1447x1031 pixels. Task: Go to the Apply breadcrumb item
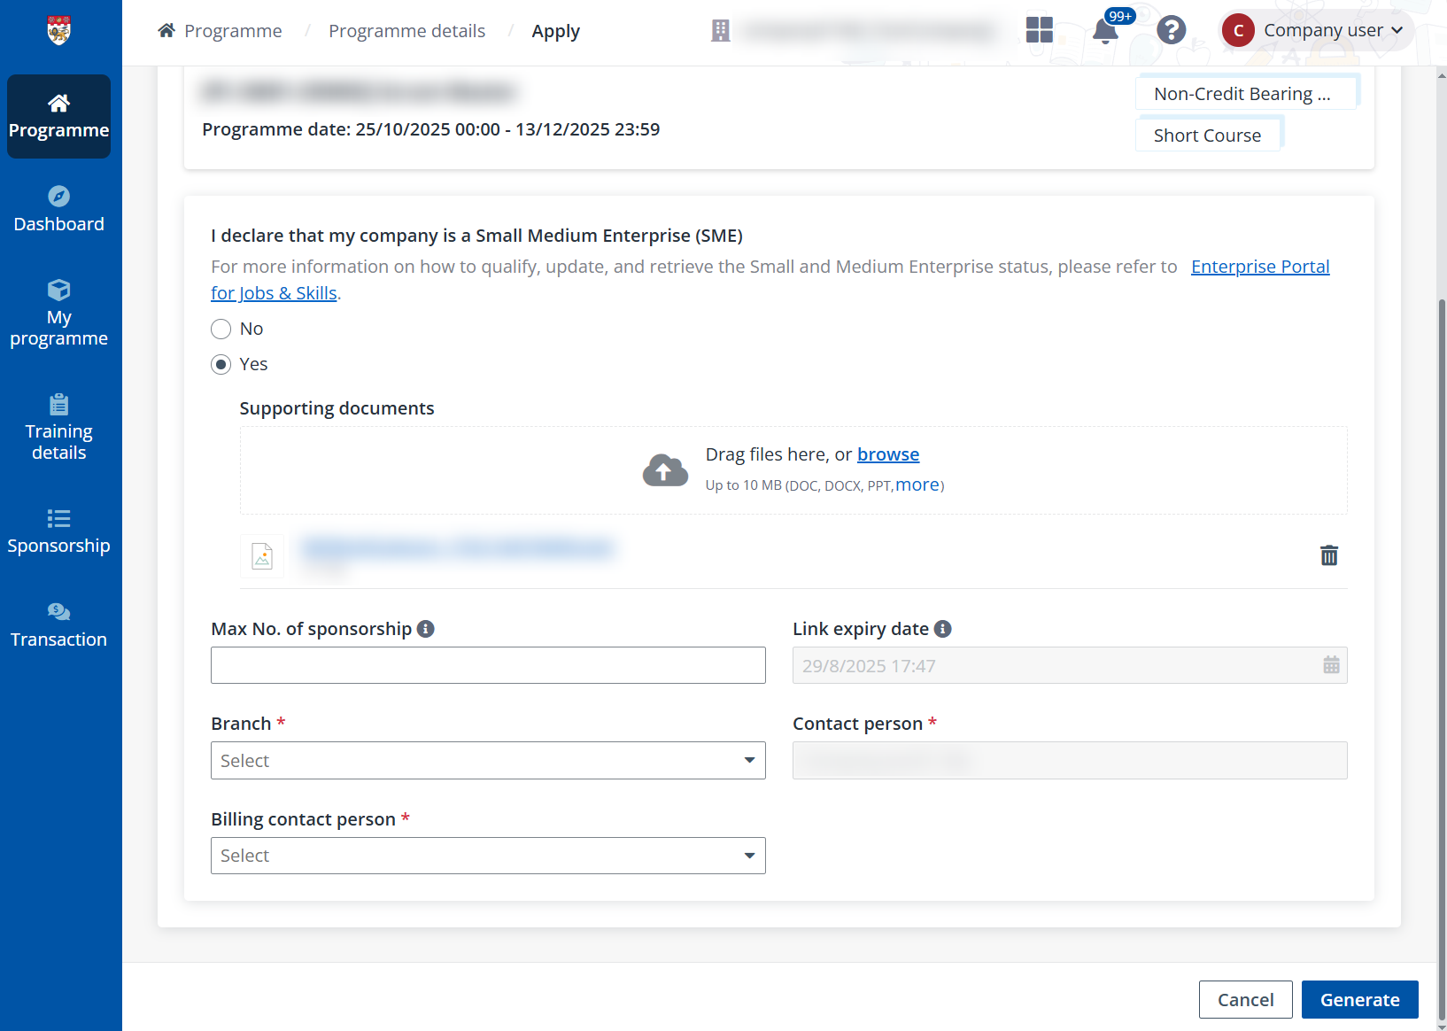point(556,30)
